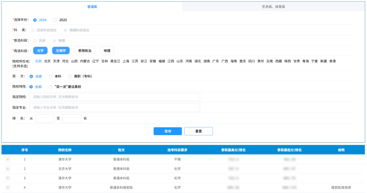Filter schools by 河北 location
The width and height of the screenshot is (367, 193).
pos(65,61)
